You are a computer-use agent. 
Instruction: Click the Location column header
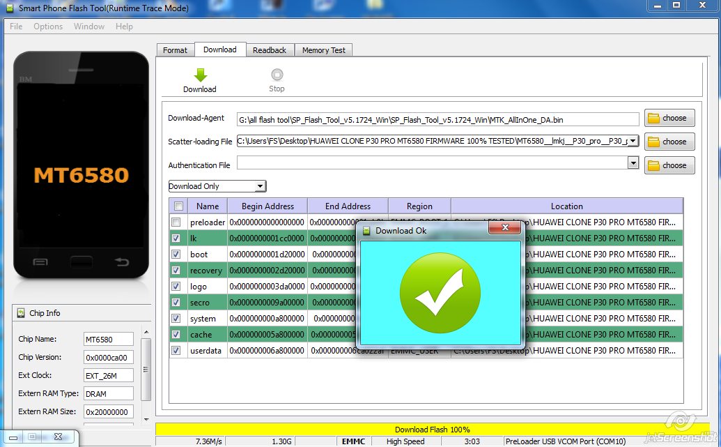tap(567, 206)
